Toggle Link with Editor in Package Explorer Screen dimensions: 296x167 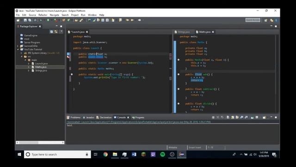(x=56, y=32)
